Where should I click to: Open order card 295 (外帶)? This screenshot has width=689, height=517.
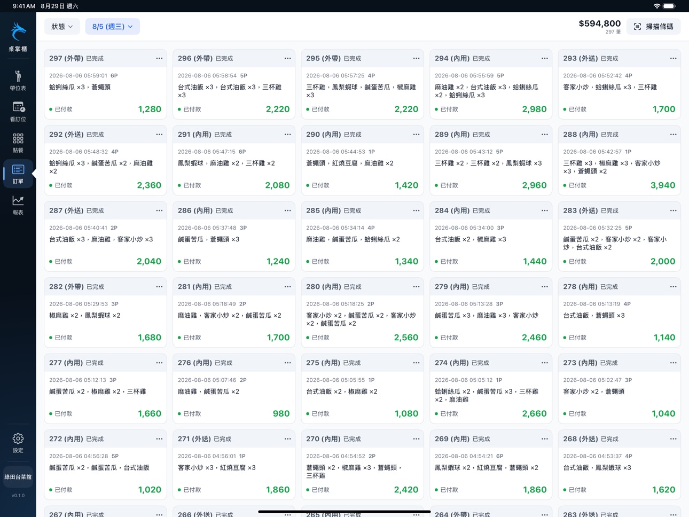pyautogui.click(x=362, y=84)
